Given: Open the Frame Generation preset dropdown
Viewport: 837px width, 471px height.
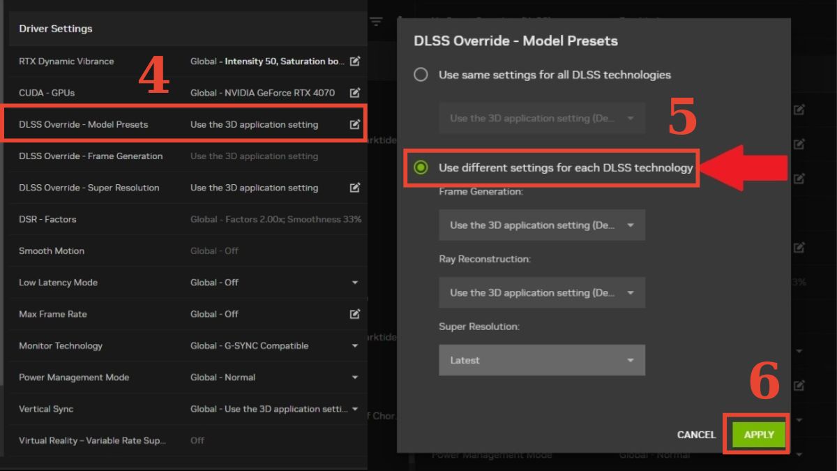Looking at the screenshot, I should tap(542, 225).
